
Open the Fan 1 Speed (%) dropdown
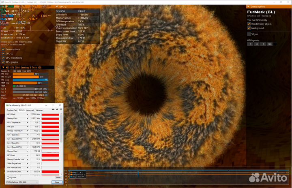click(x=28, y=135)
